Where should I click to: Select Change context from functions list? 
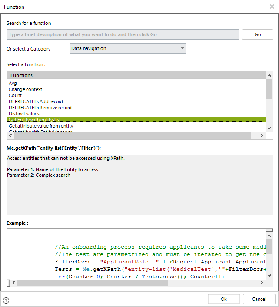25,89
